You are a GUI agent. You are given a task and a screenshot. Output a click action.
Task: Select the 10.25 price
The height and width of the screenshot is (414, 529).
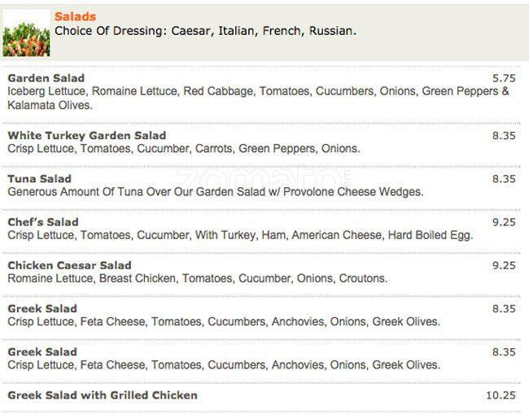(x=501, y=395)
